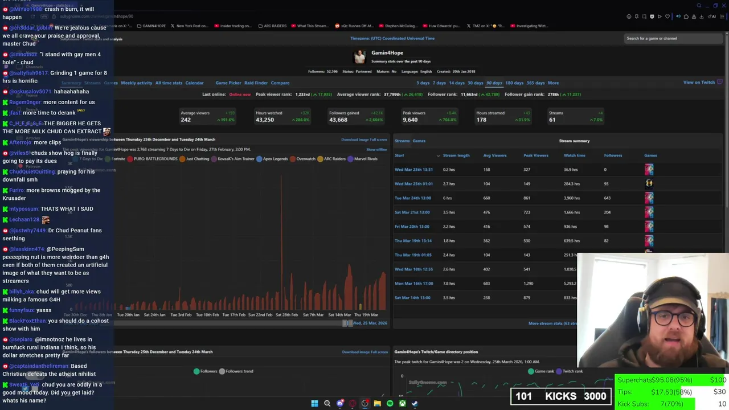Open ARC RAIDERS bookmark folder

(272, 26)
